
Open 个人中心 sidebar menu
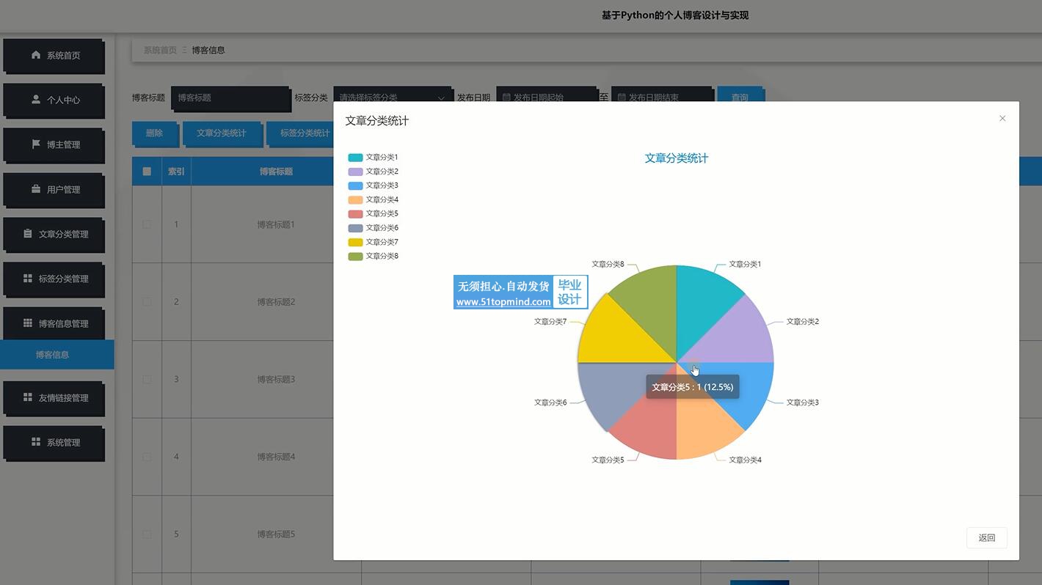[54, 100]
